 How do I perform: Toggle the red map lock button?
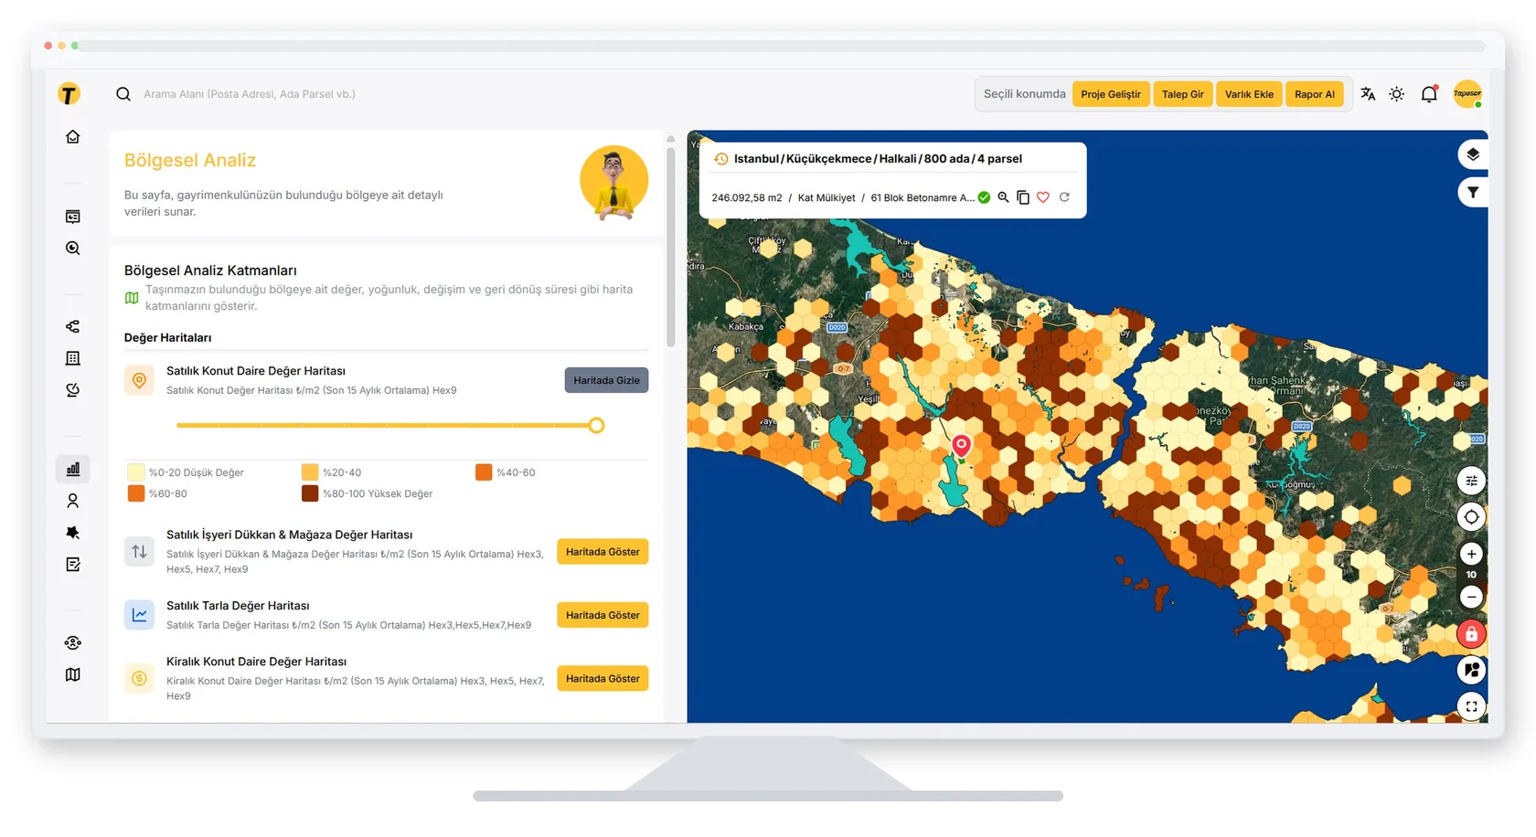tap(1471, 634)
